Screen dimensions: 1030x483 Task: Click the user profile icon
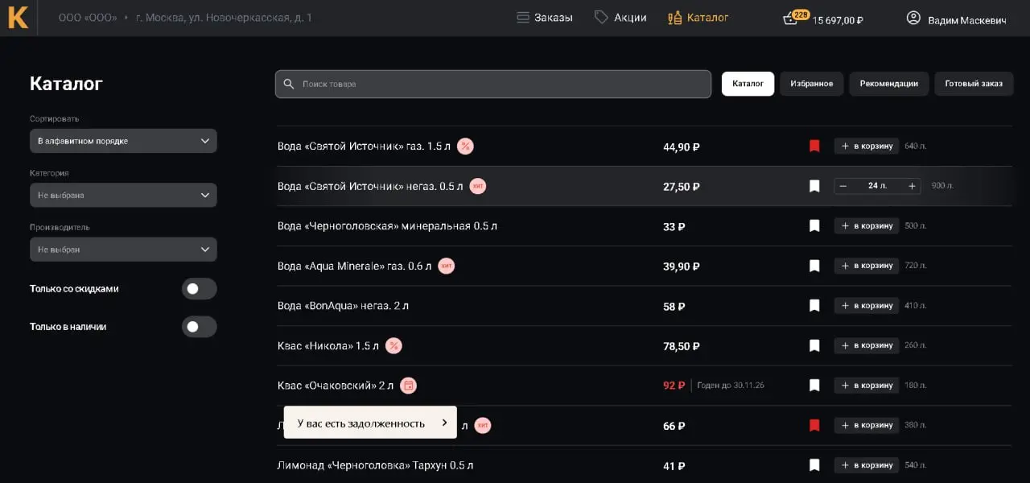[913, 18]
